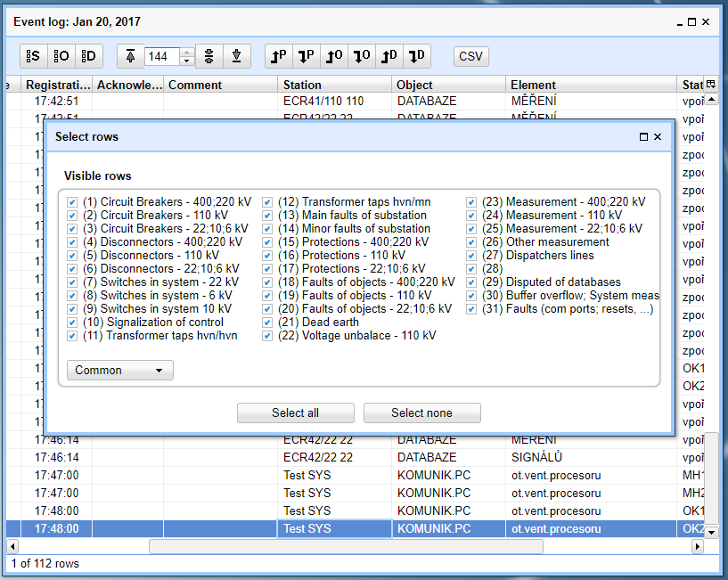This screenshot has height=580, width=728.
Task: Select the highlighted 17:48:00 Test SYS cell
Action: point(335,529)
